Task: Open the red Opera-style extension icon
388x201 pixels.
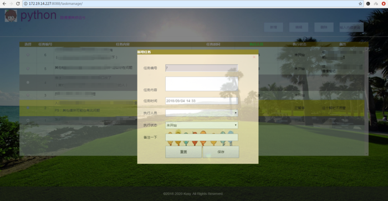Action: pyautogui.click(x=384, y=4)
